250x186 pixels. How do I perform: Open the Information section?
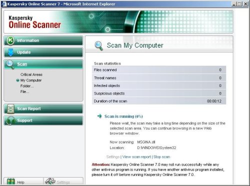point(43,40)
